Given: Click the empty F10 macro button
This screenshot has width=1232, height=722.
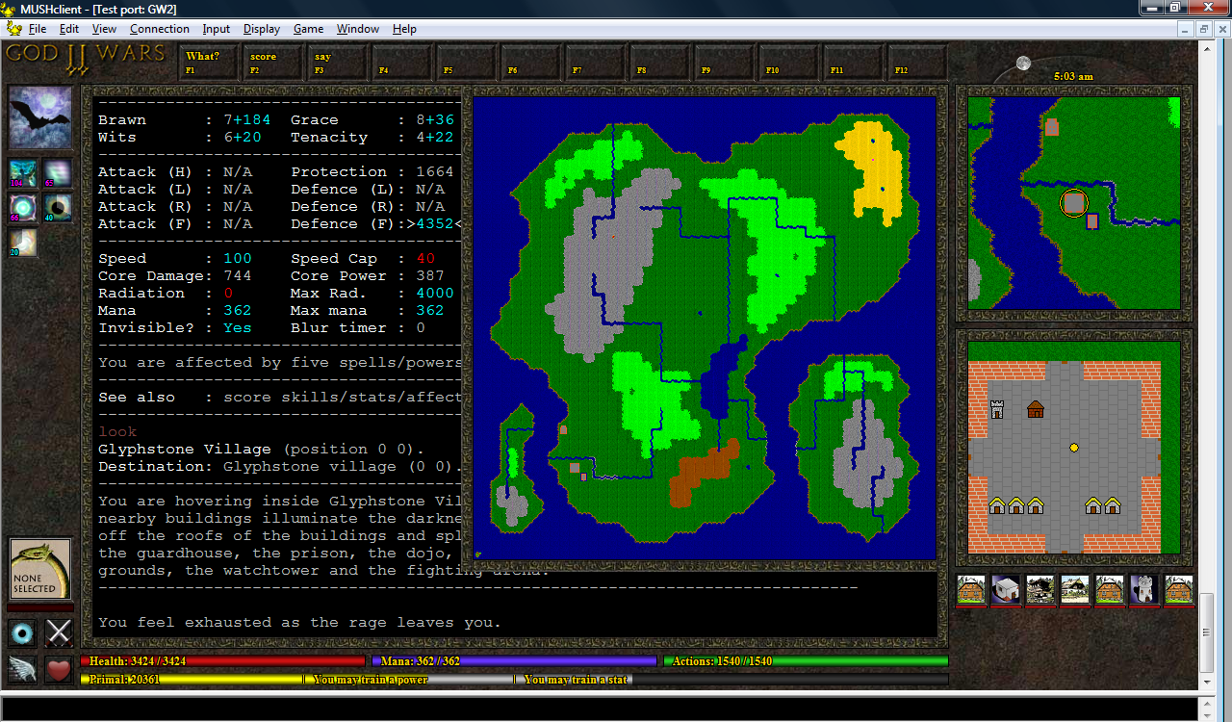Looking at the screenshot, I should tap(789, 63).
